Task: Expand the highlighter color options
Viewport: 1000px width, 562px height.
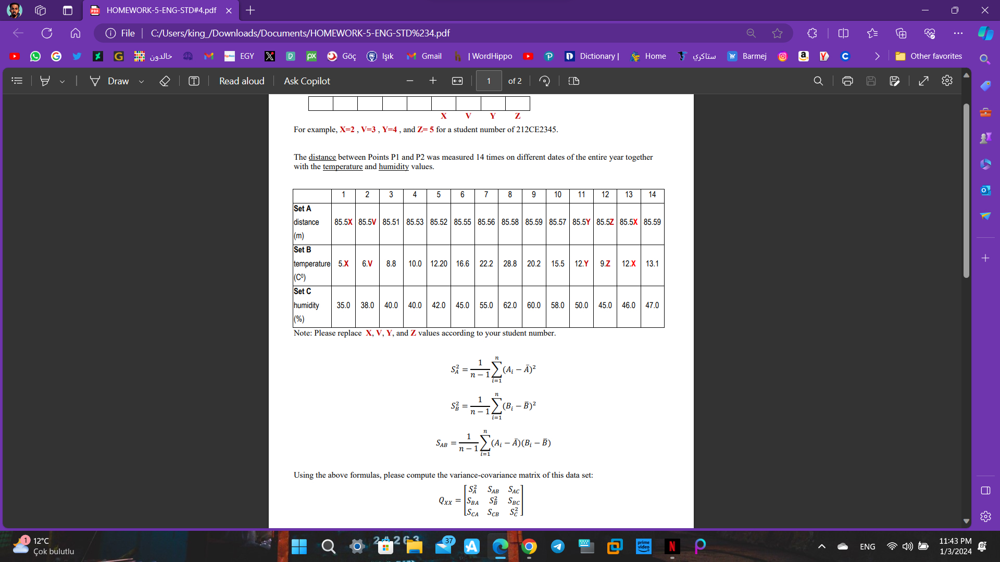Action: point(63,81)
